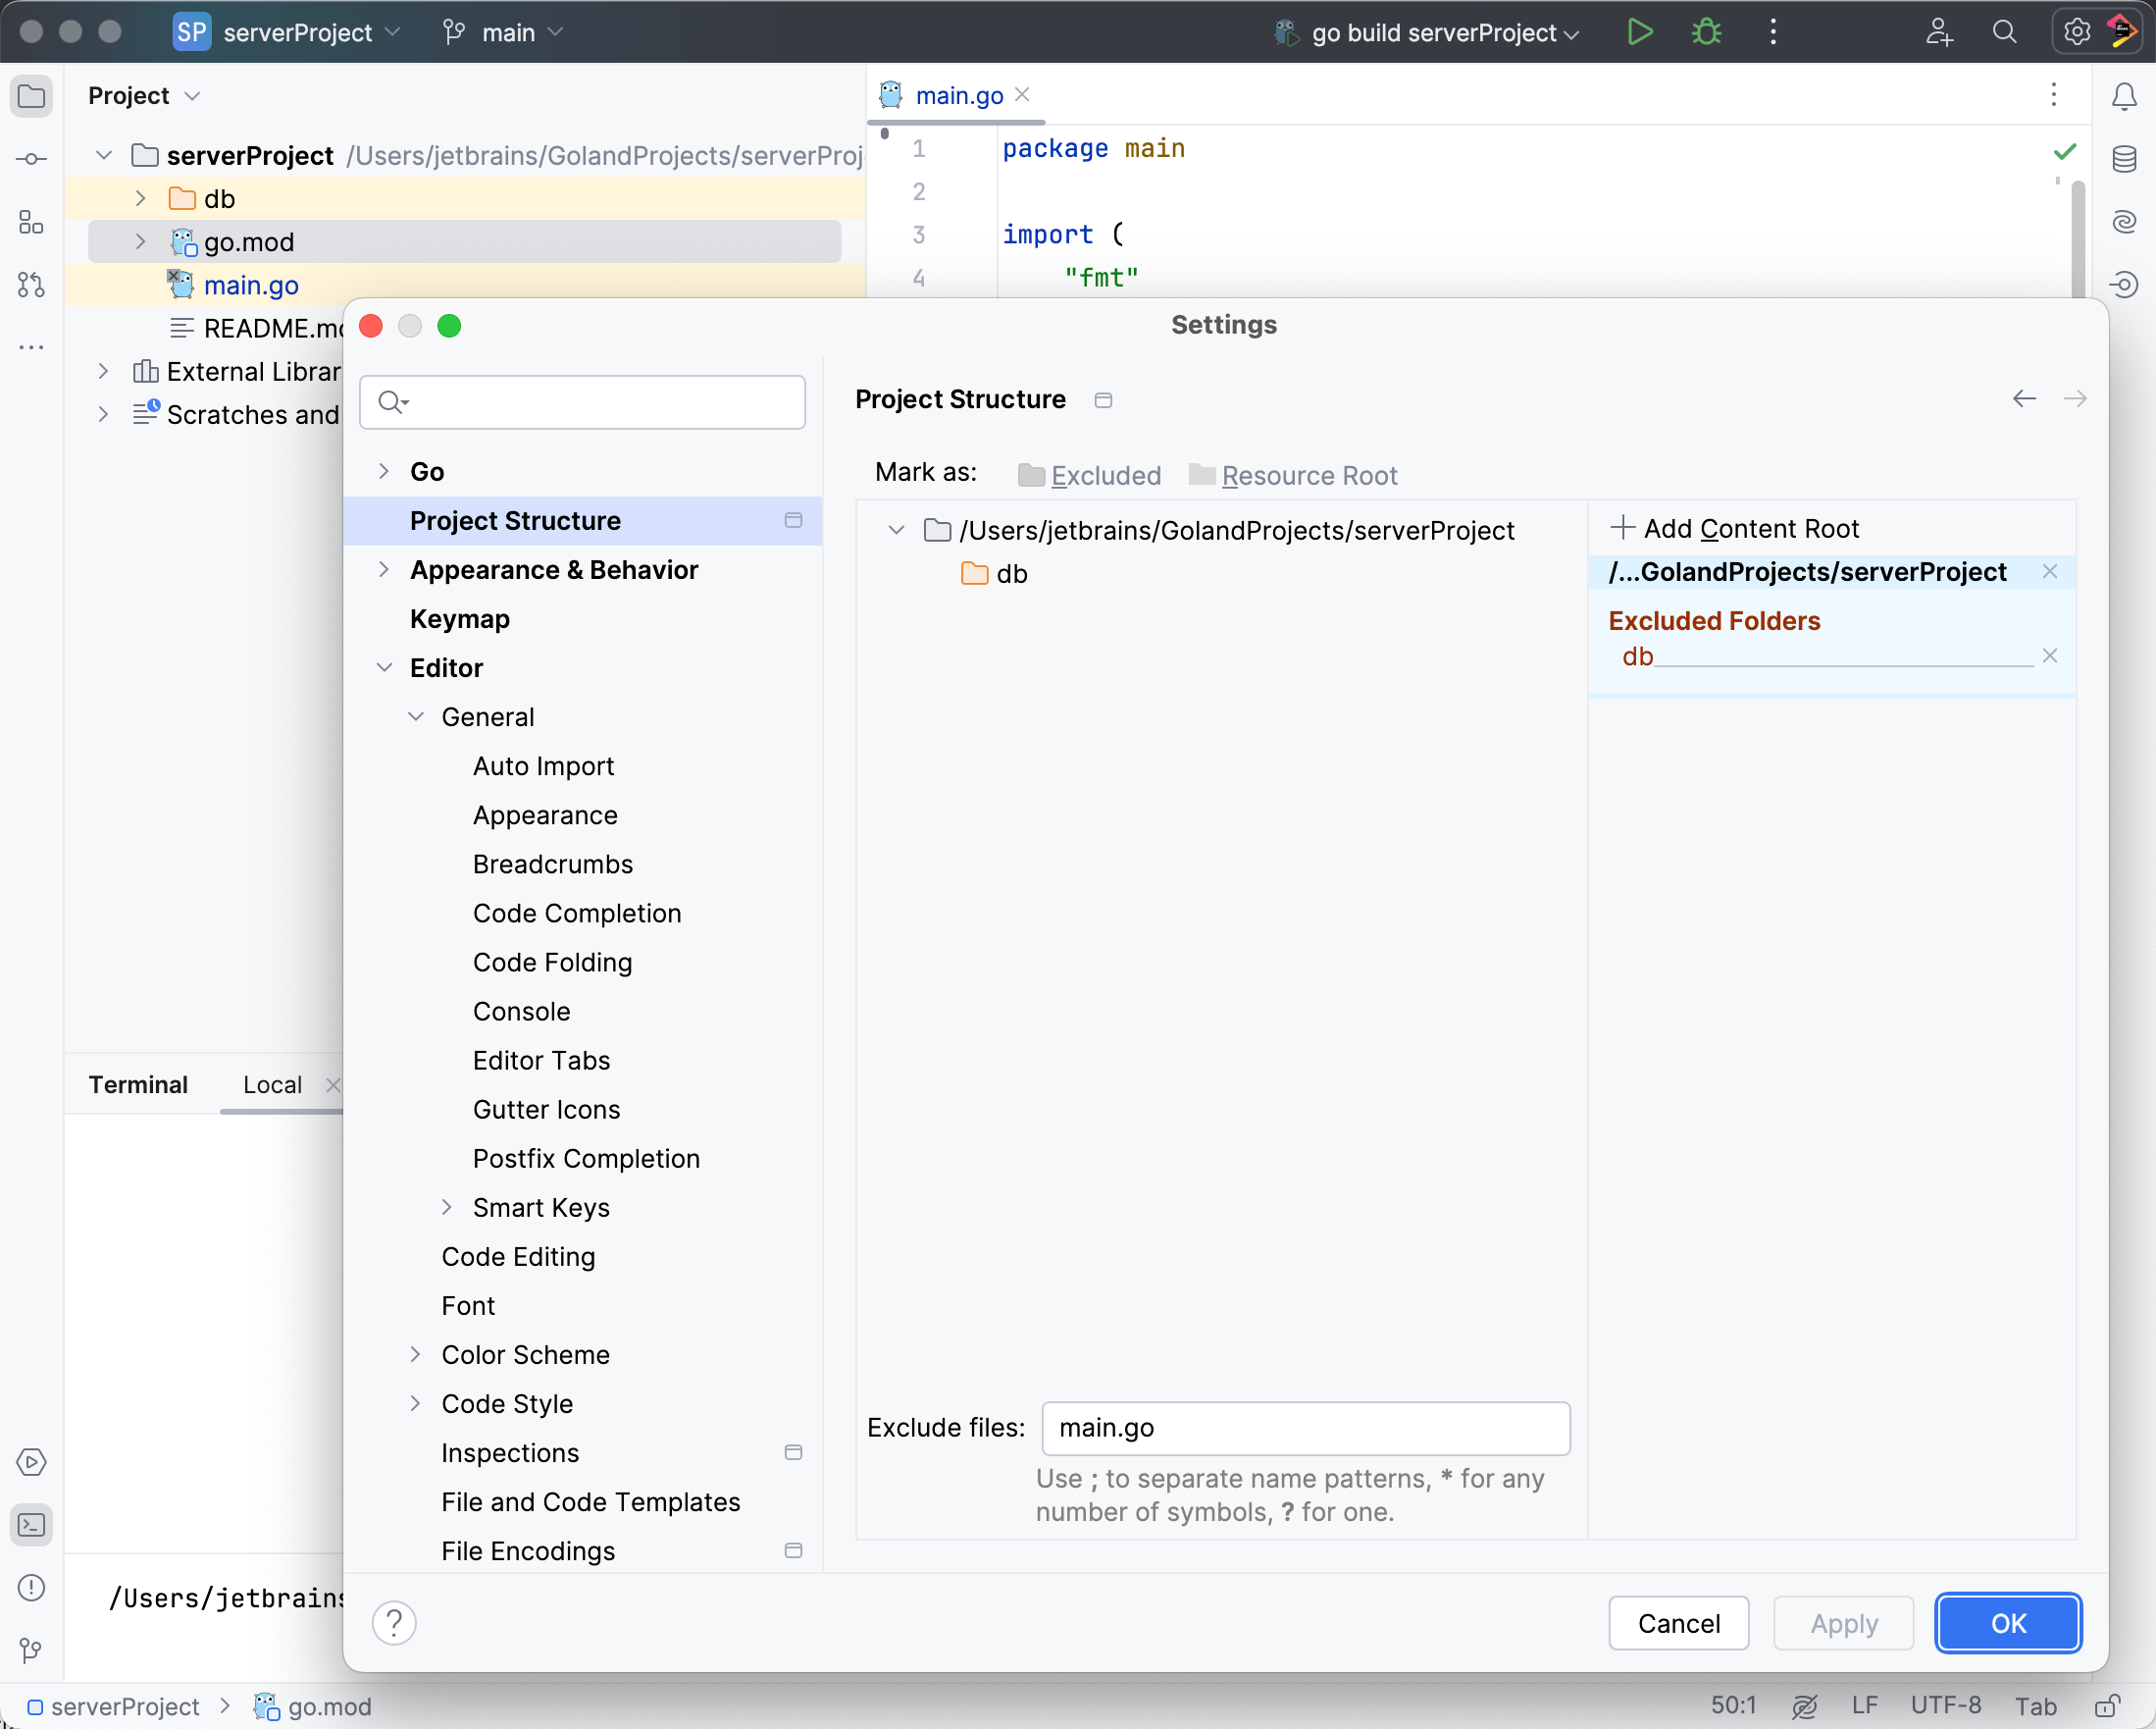2156x1729 pixels.
Task: Mark selected folder as Excluded
Action: click(1105, 475)
